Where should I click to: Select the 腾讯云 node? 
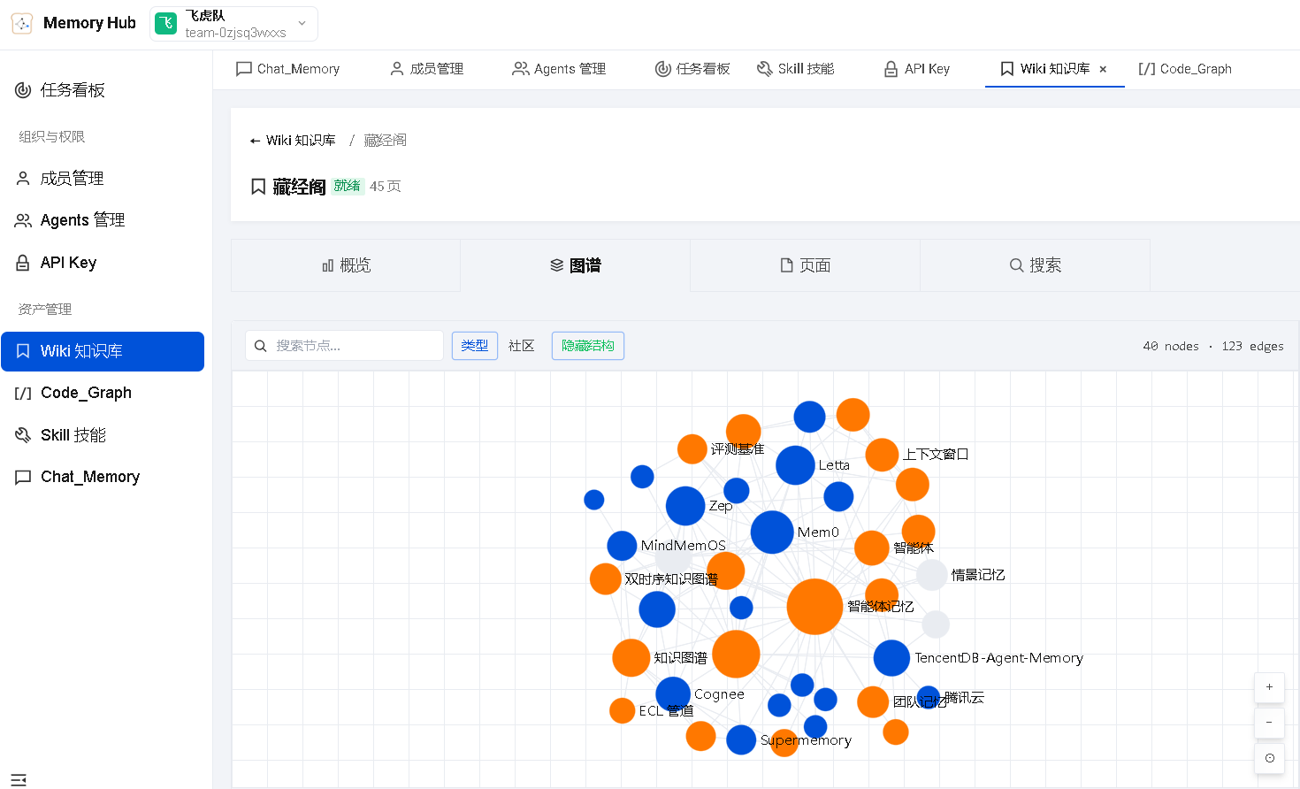(x=928, y=698)
